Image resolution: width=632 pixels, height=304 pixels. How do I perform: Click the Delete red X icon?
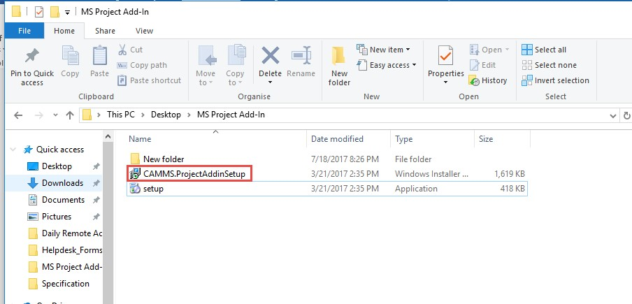[271, 55]
